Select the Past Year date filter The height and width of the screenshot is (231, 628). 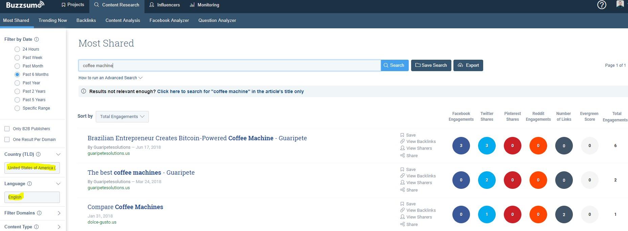(17, 83)
